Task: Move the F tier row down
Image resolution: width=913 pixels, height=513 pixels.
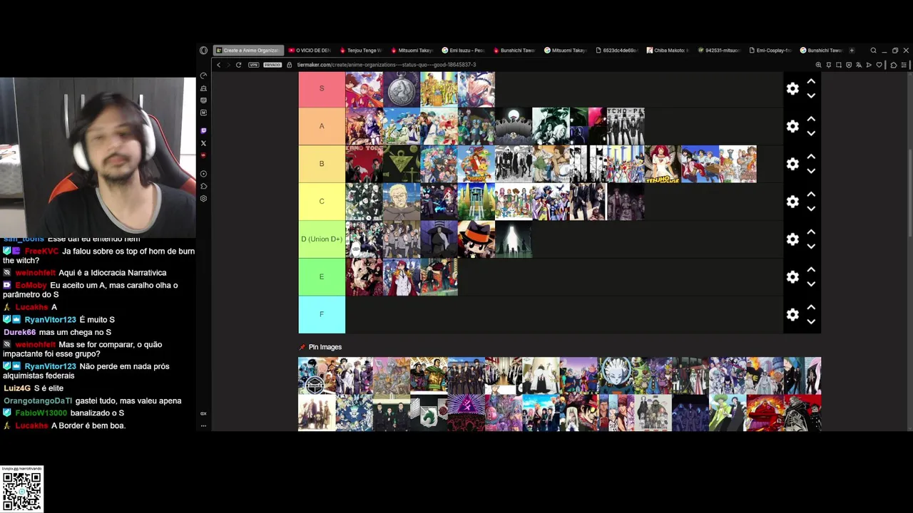Action: pyautogui.click(x=811, y=321)
